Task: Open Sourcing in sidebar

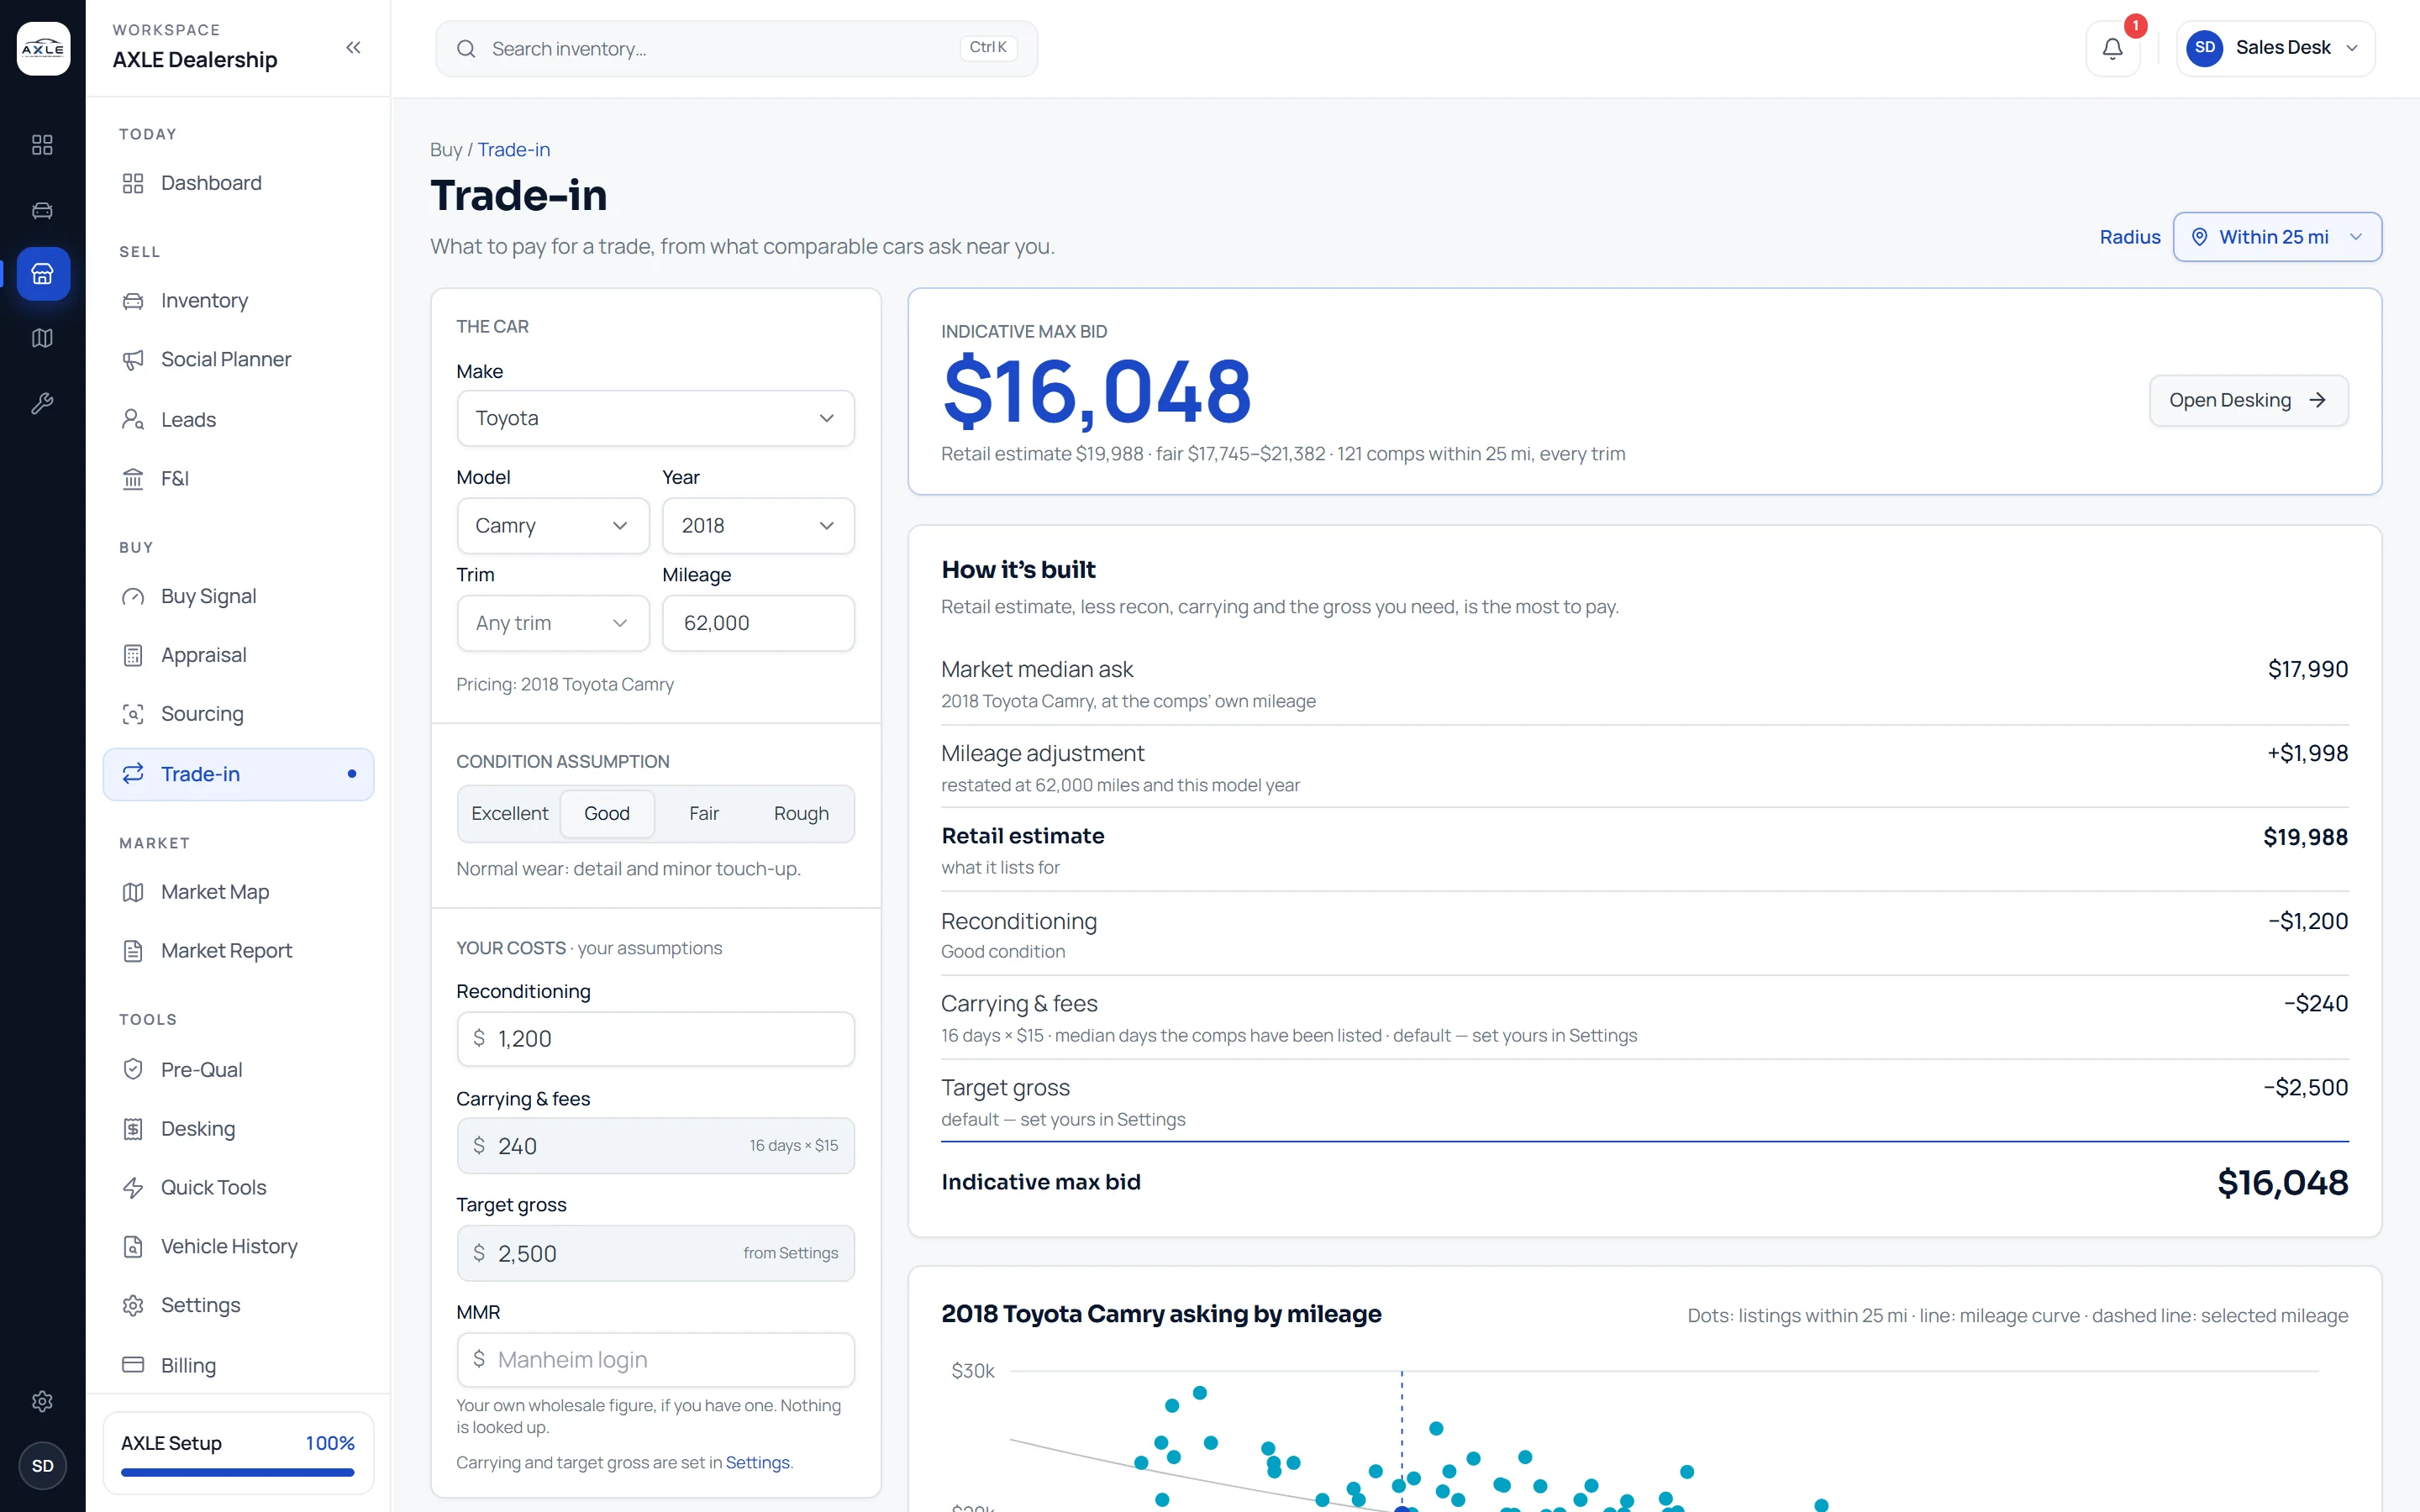Action: [238, 714]
